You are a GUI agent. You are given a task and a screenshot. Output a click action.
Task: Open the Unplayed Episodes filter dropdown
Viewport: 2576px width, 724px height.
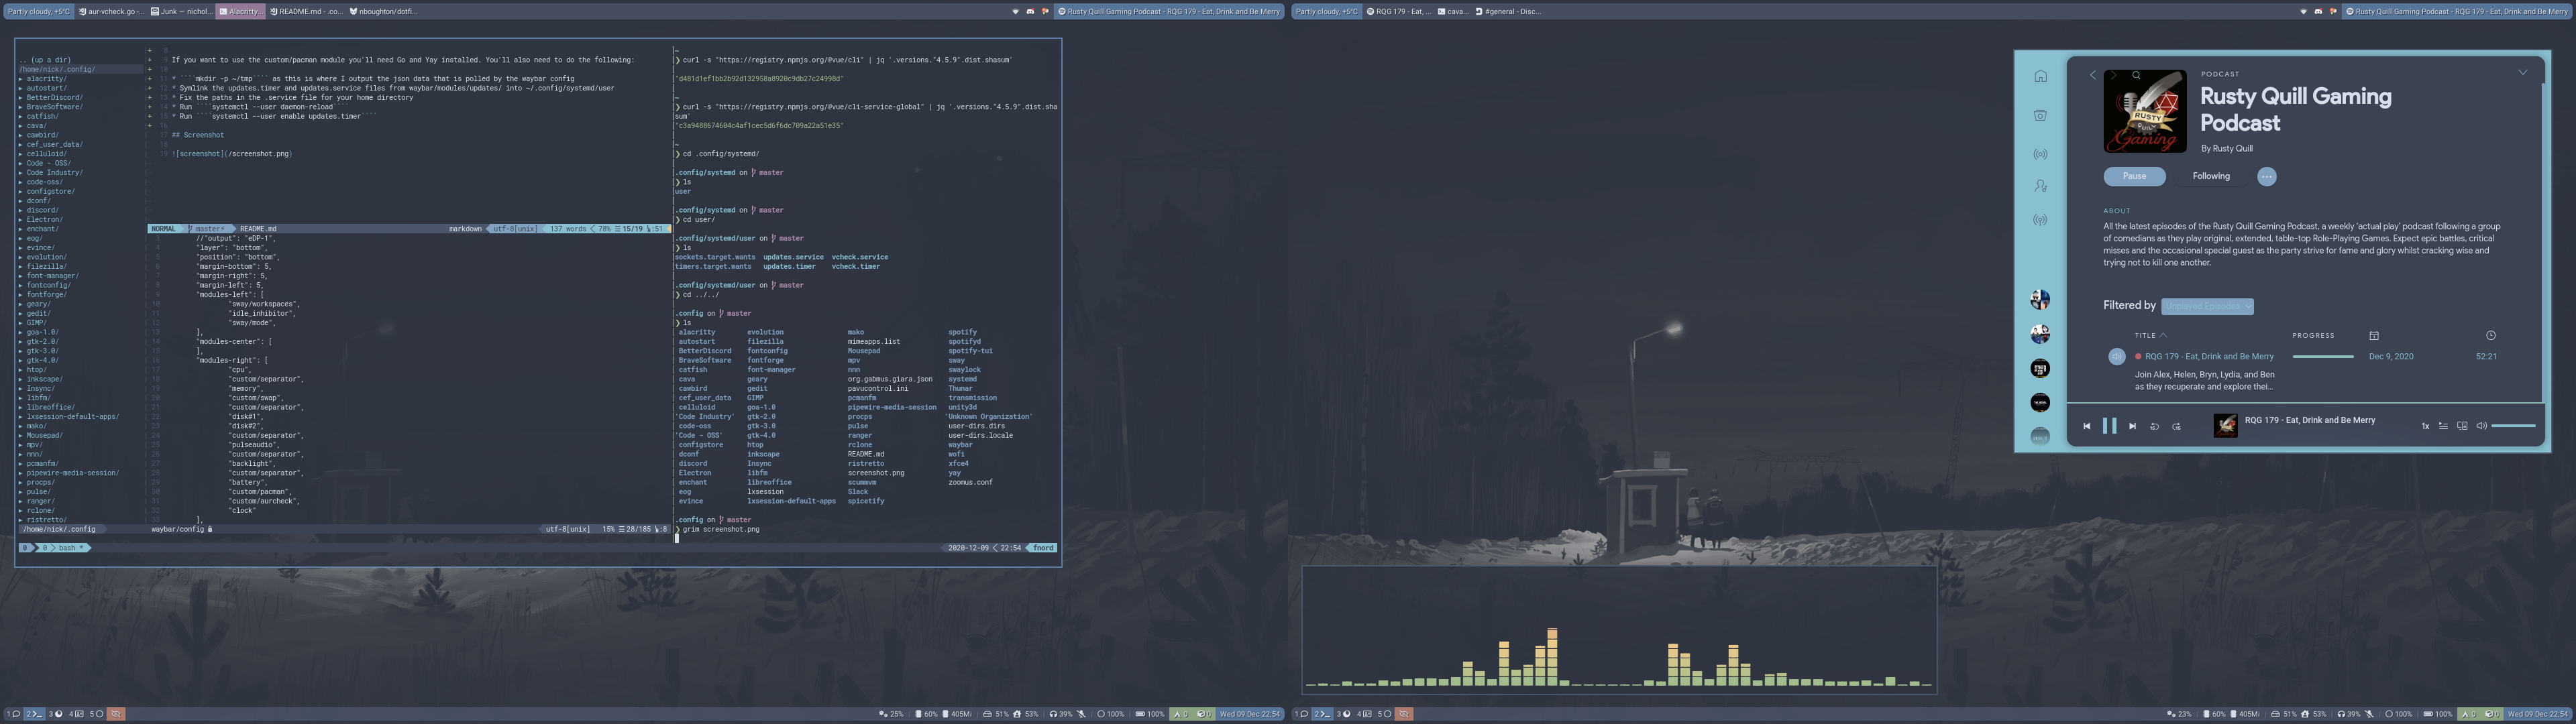(x=2207, y=306)
